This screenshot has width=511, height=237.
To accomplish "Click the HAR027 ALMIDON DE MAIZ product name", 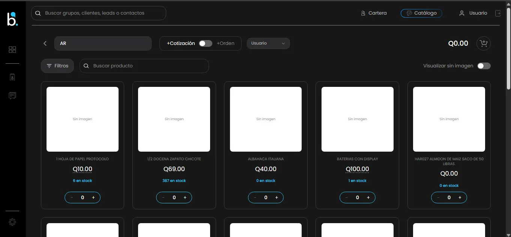I will 449,161.
